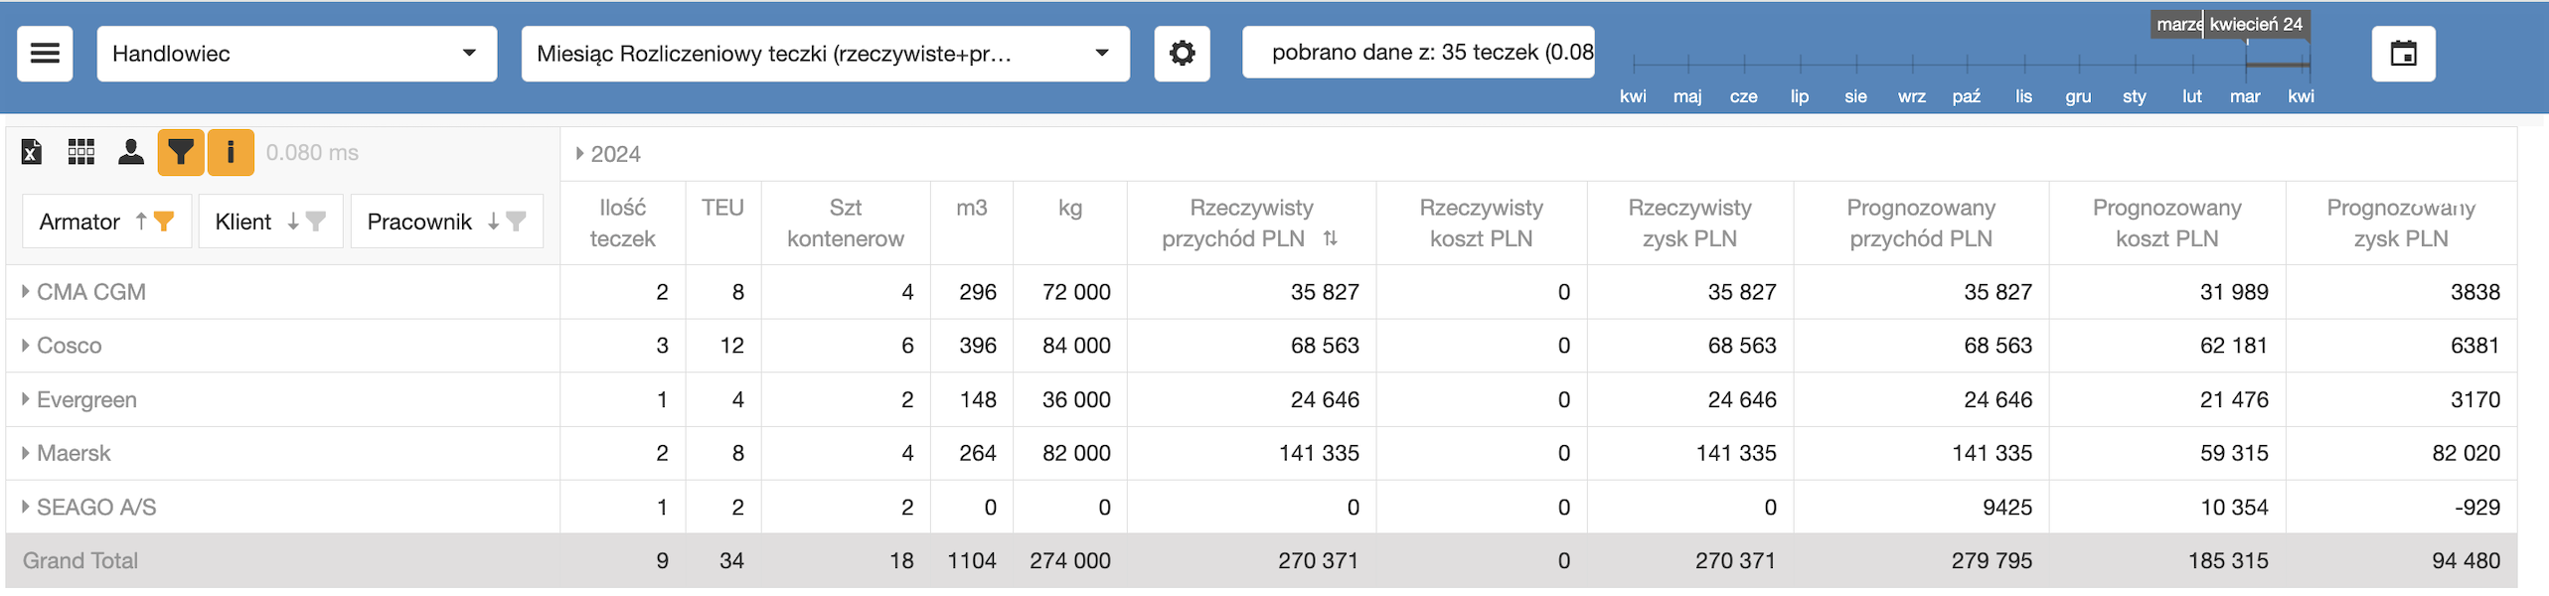Select the "sty" month on timeline

click(2134, 96)
